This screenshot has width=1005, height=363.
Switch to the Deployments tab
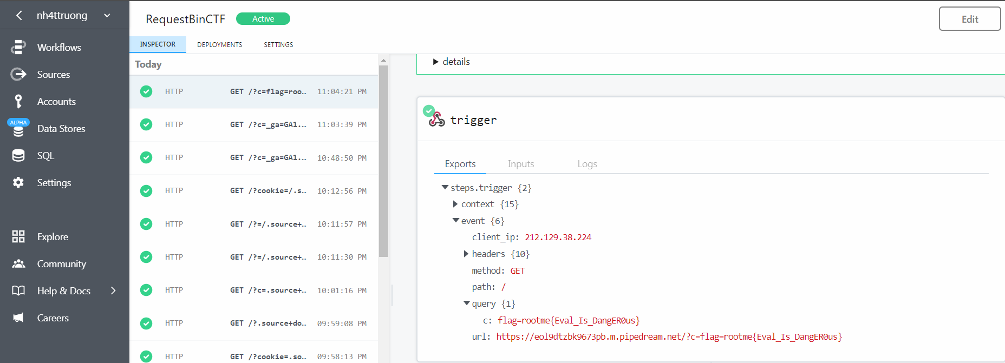coord(220,45)
